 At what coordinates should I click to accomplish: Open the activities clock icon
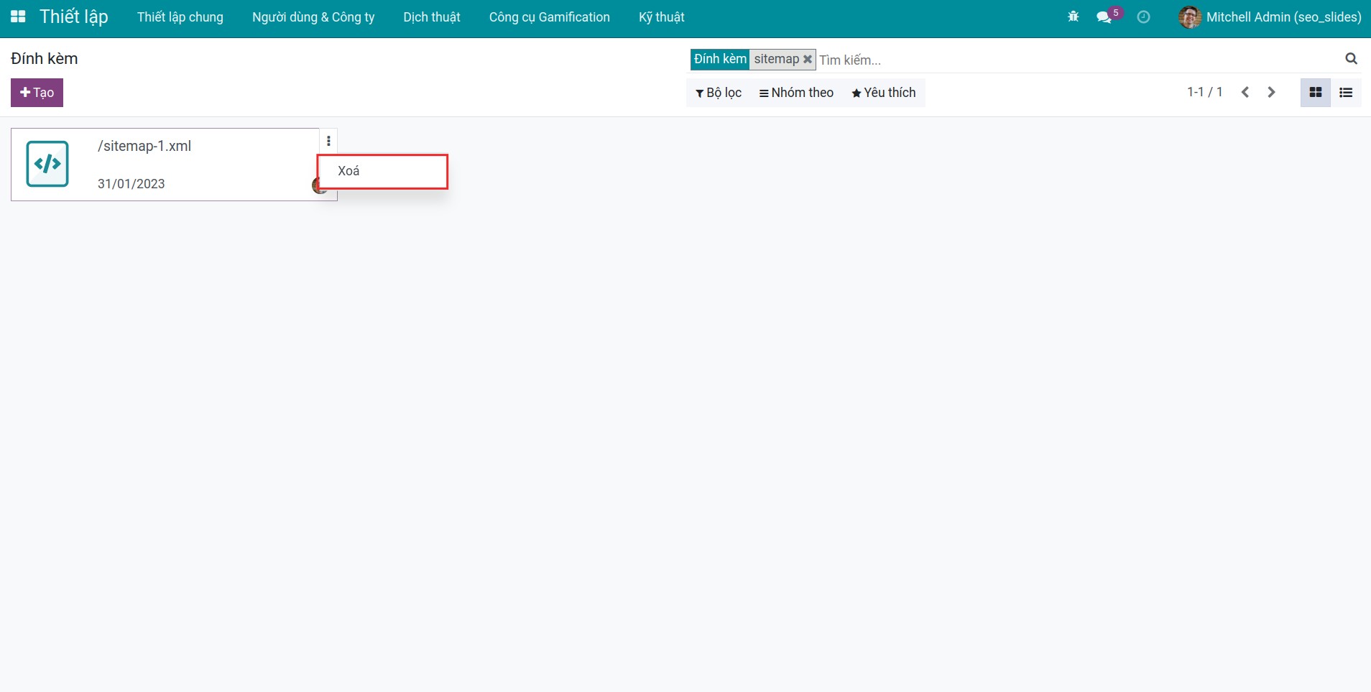[x=1143, y=17]
